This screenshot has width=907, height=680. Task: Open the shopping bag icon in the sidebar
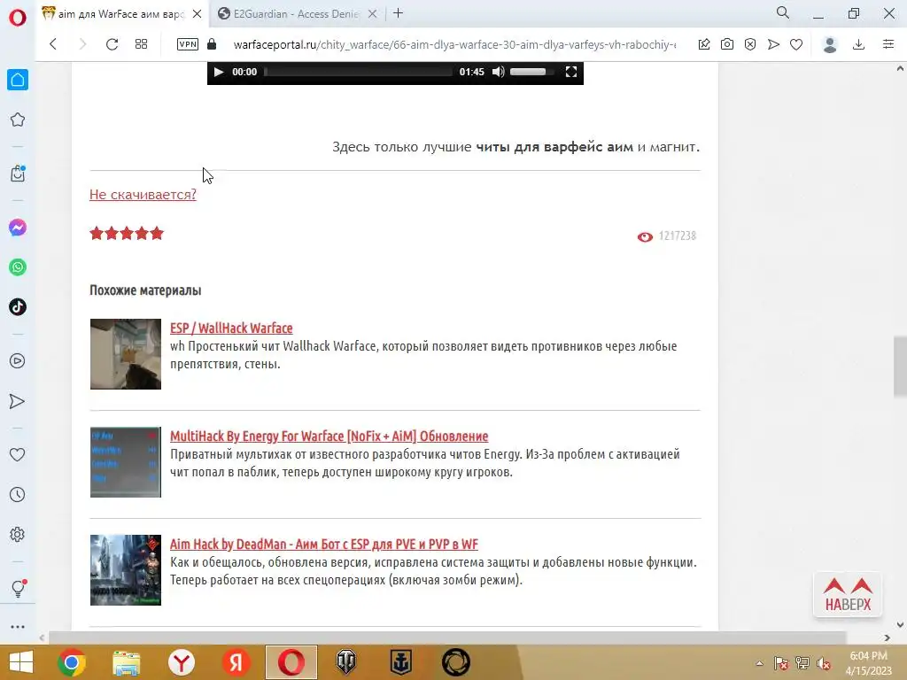pos(18,174)
